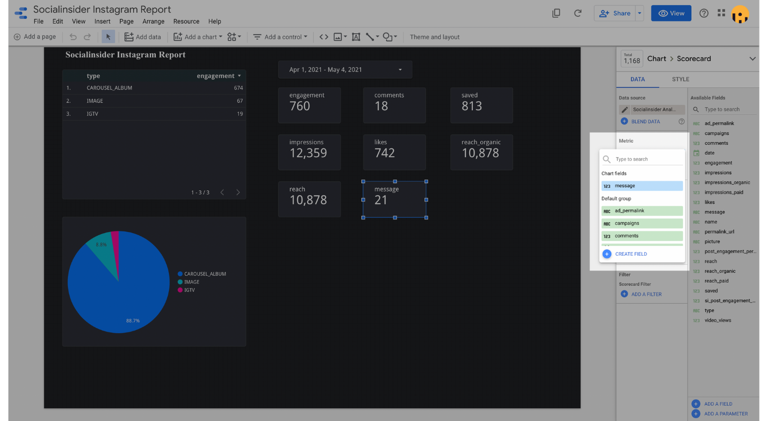
Task: Open the Resource menu
Action: [186, 22]
